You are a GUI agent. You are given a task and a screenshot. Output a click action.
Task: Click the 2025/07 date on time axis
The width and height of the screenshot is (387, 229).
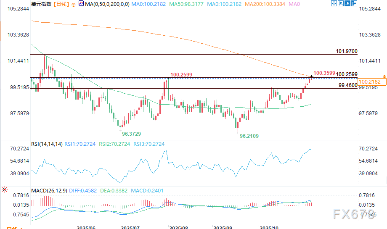[130, 227]
